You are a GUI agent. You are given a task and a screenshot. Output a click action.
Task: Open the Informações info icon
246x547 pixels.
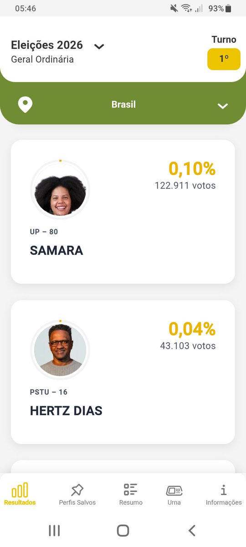click(x=223, y=490)
